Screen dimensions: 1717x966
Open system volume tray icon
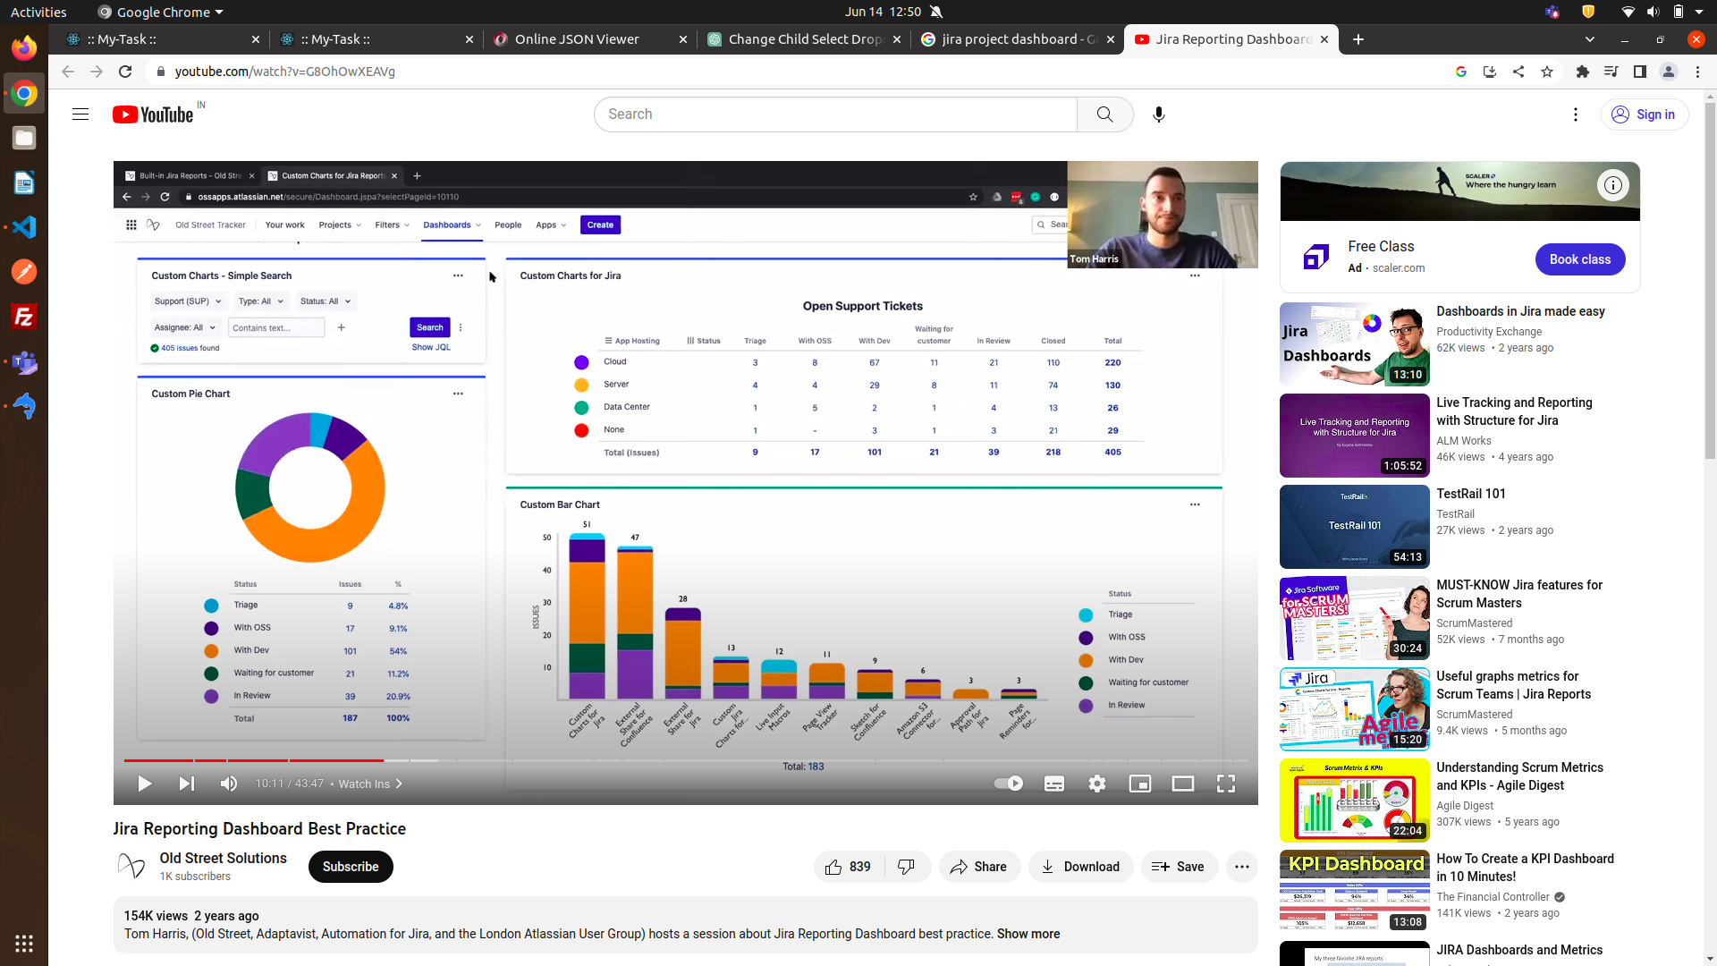(1653, 12)
